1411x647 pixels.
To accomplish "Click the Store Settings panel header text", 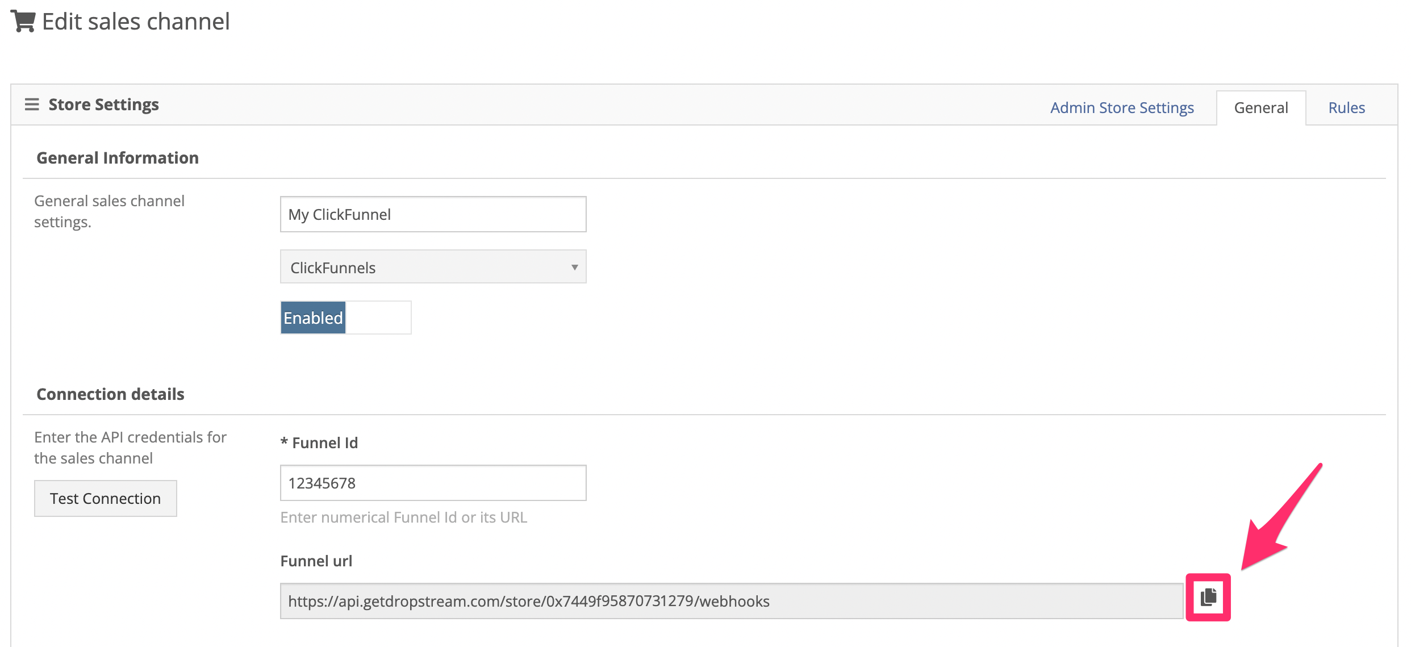I will pyautogui.click(x=103, y=105).
